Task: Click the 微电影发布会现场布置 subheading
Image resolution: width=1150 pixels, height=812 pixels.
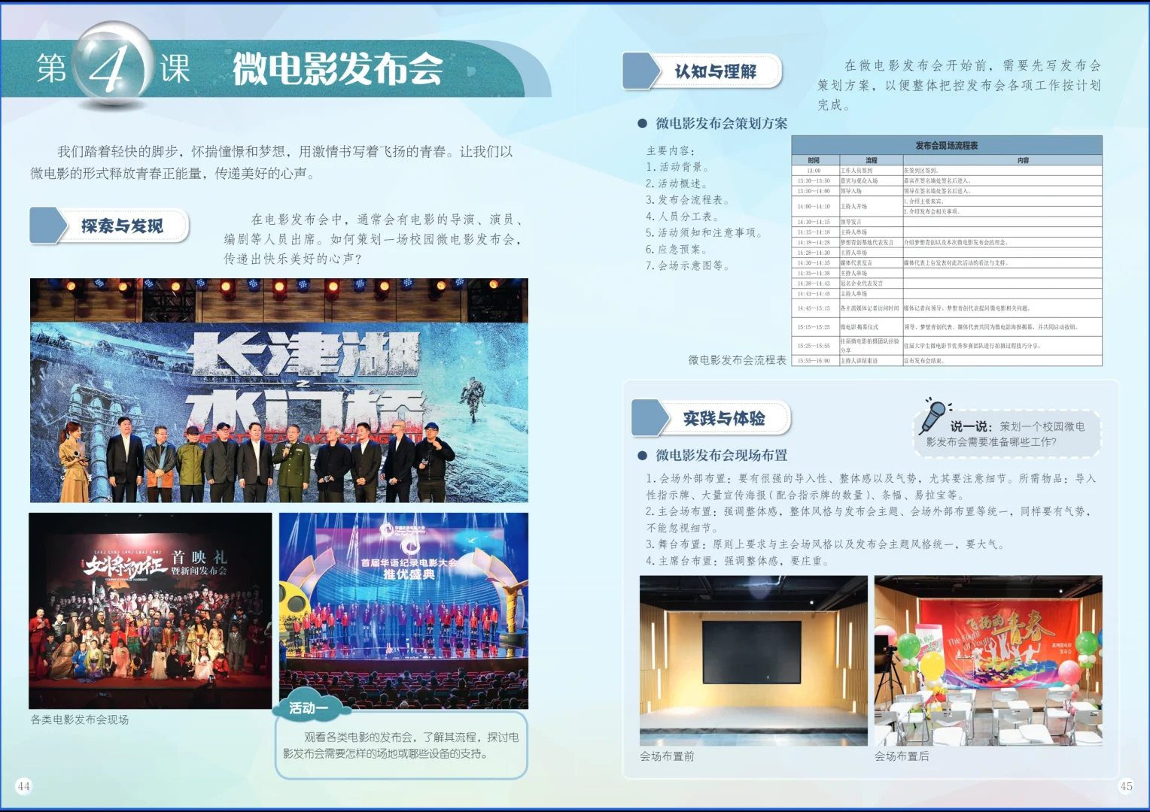Action: (722, 456)
